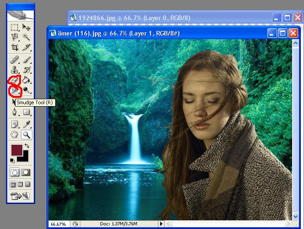Maximize the 1924866.jpg window
Image resolution: width=304 pixels, height=229 pixels.
287,18
